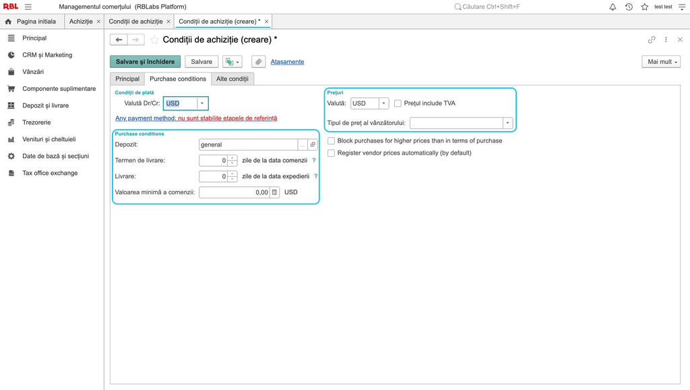Click the Pagina initiala home icon
This screenshot has height=390, width=690.
coord(8,22)
